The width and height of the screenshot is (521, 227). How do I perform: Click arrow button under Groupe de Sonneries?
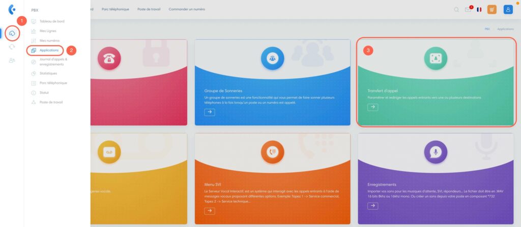[x=210, y=112]
